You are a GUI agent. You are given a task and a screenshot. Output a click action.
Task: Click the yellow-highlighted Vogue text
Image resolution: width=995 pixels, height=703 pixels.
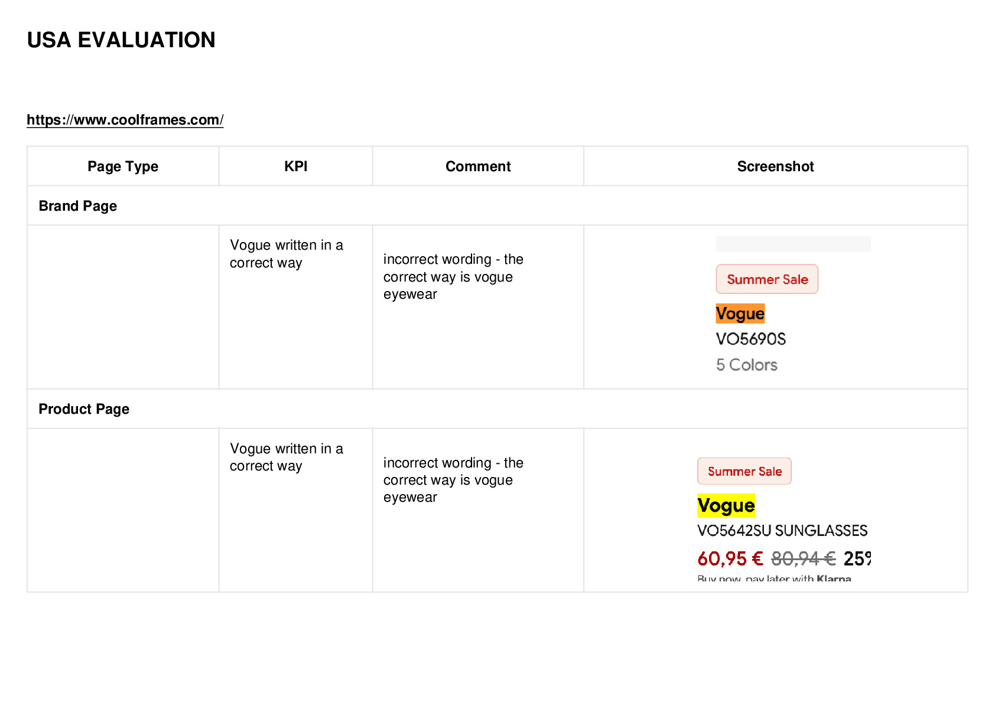(x=726, y=505)
